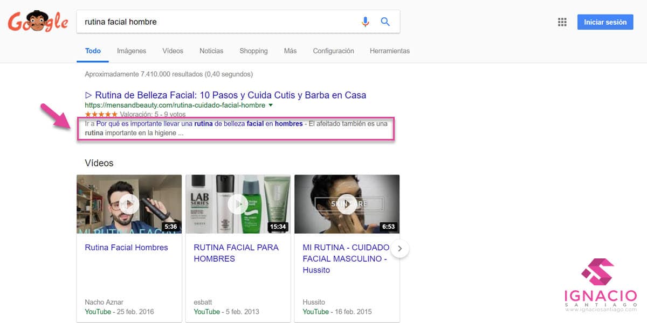Image resolution: width=647 pixels, height=323 pixels.
Task: Select the Todo tab
Action: pos(93,51)
